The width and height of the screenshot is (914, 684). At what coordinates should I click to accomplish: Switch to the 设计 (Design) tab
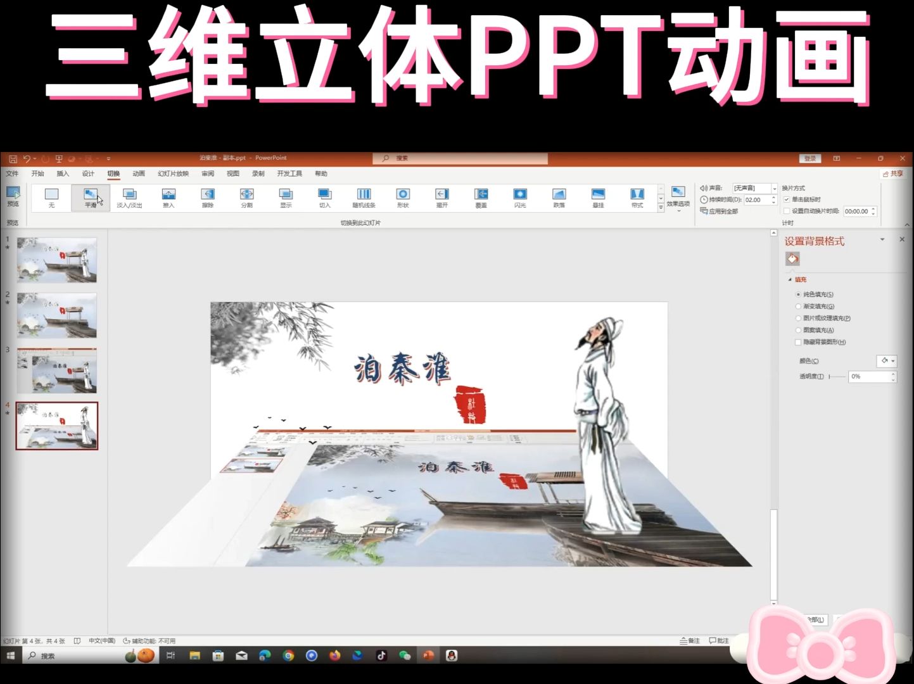pyautogui.click(x=88, y=174)
